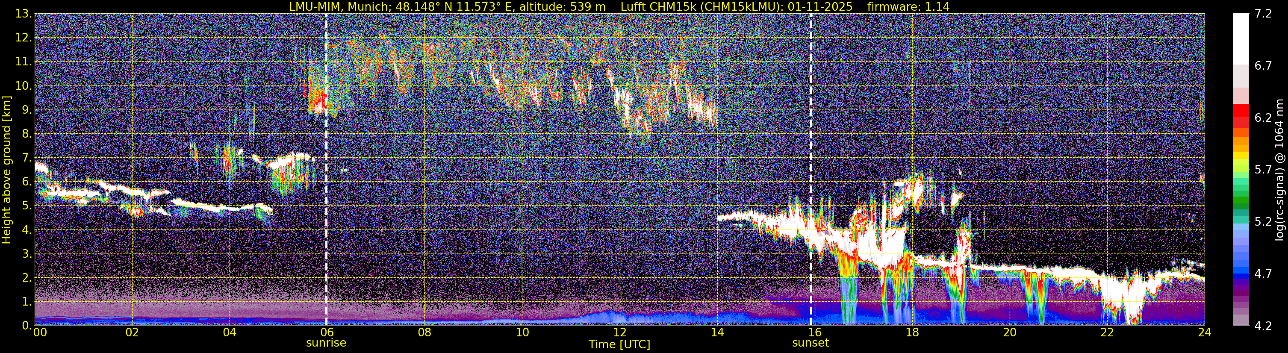The image size is (1288, 353).
Task: Click the time axis tick "14"
Action: [x=717, y=333]
